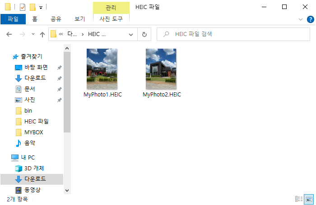Switch to large icons view in status bar

tap(309, 199)
